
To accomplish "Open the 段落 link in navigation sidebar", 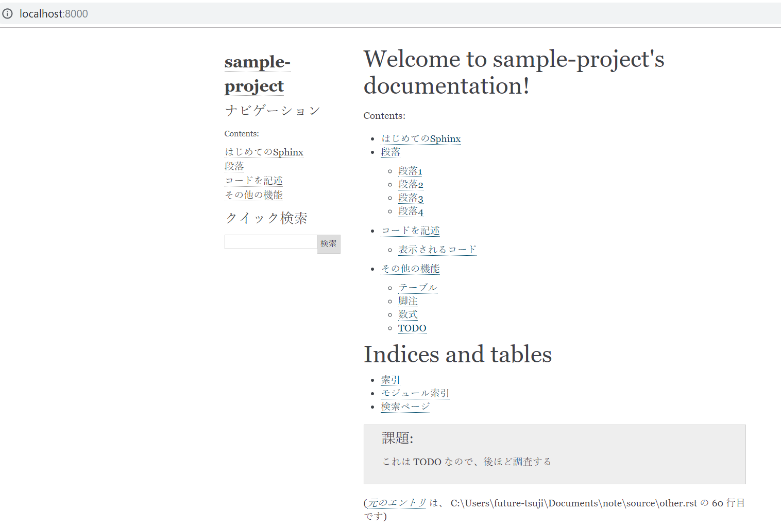I will click(x=234, y=166).
